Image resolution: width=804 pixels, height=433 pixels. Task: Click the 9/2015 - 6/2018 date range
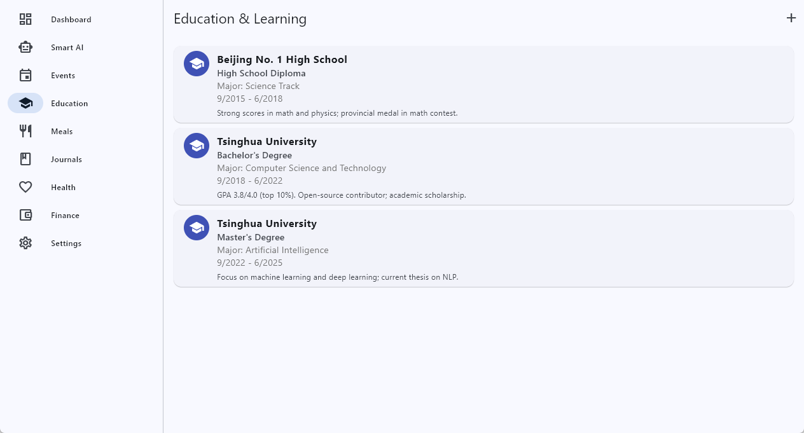click(x=249, y=99)
